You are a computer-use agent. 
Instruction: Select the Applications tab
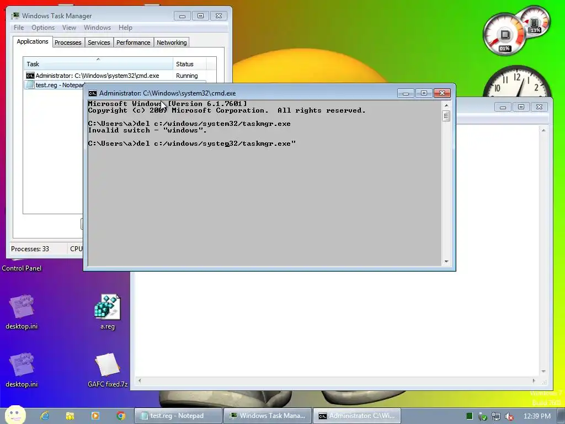click(33, 41)
